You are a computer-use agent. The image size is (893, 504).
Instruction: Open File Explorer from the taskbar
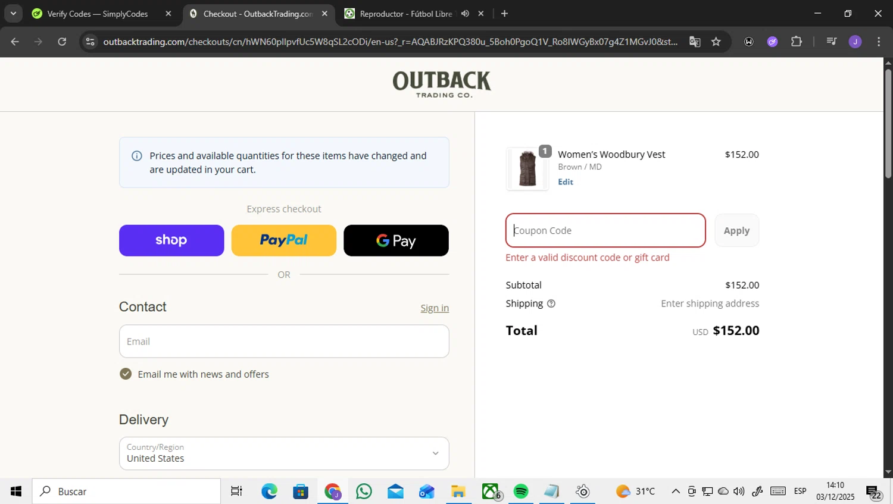pos(458,492)
